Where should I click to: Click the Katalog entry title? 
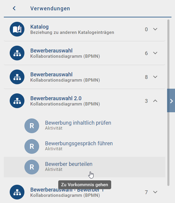[39, 27]
